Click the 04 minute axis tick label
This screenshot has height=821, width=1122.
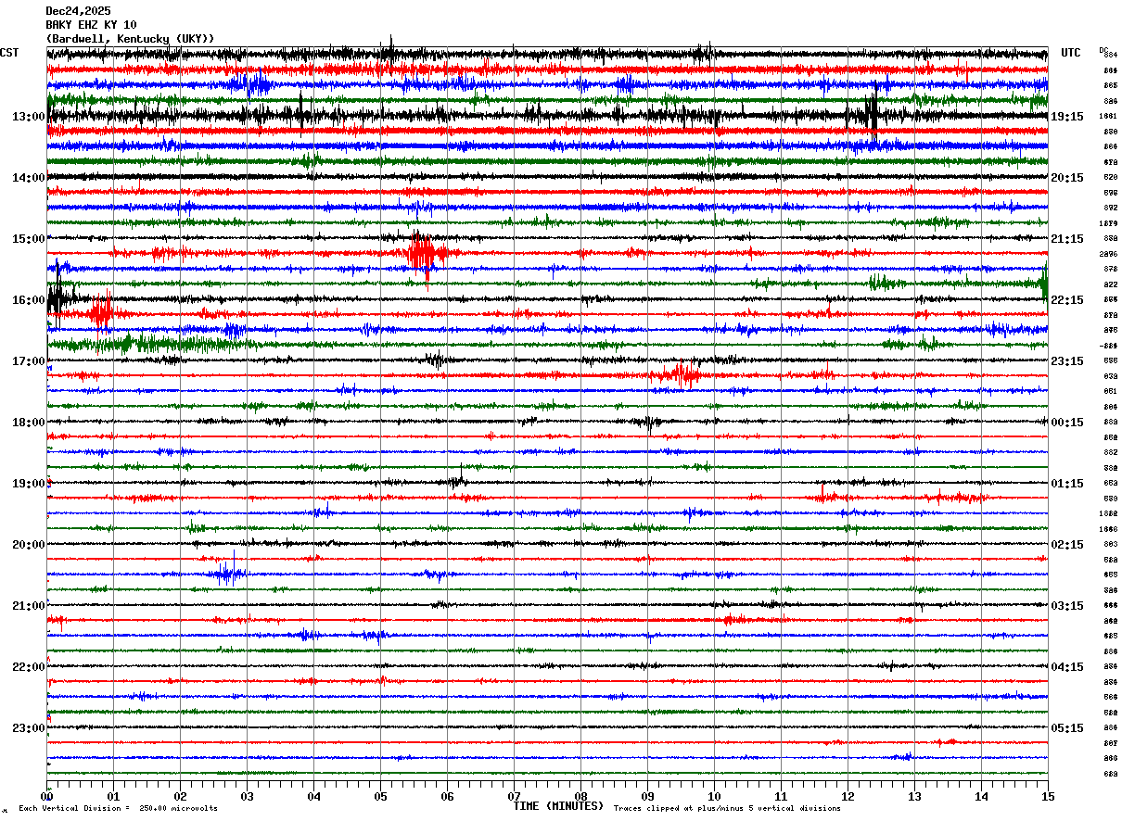point(313,796)
